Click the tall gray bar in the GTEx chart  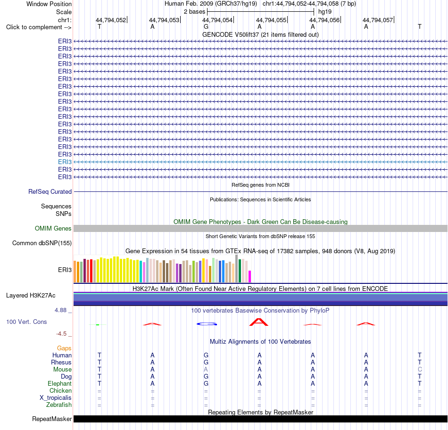coord(236,269)
